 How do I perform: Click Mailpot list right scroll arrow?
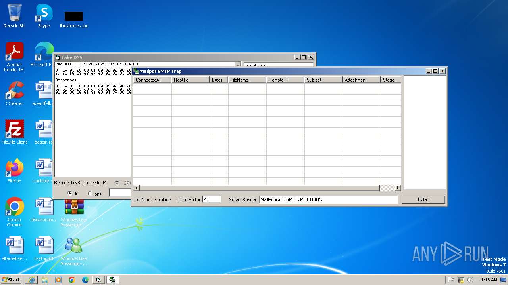click(398, 188)
